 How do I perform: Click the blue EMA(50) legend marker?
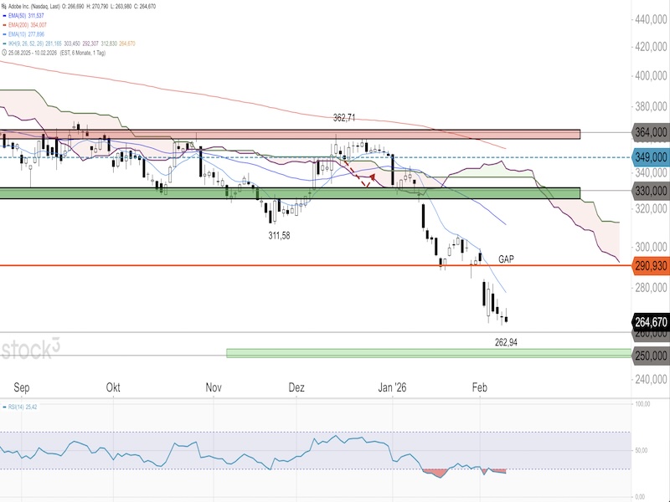[5, 14]
